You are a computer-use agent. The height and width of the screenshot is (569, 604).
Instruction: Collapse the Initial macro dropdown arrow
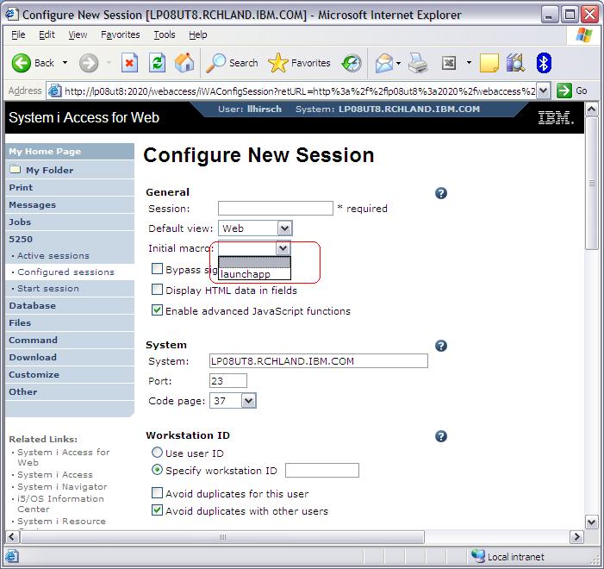(283, 248)
